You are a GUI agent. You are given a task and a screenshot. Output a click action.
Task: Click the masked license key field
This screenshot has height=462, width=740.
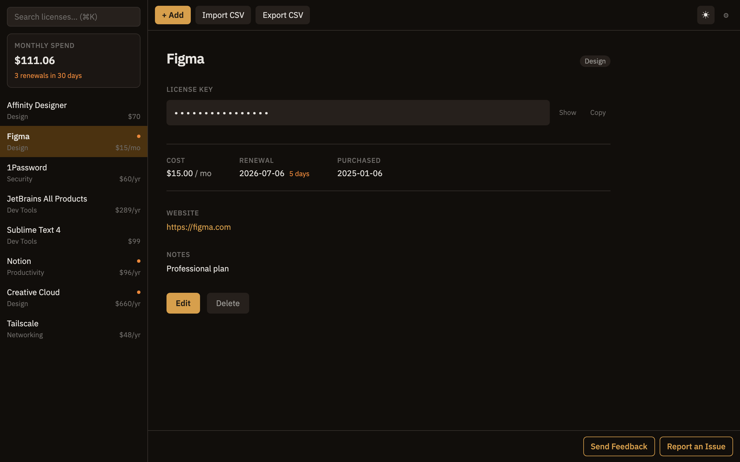[x=358, y=112]
